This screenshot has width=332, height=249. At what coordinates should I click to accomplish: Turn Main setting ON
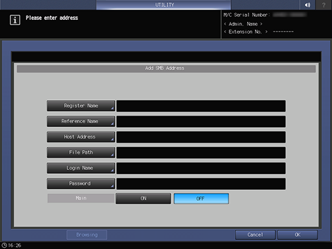click(x=143, y=198)
